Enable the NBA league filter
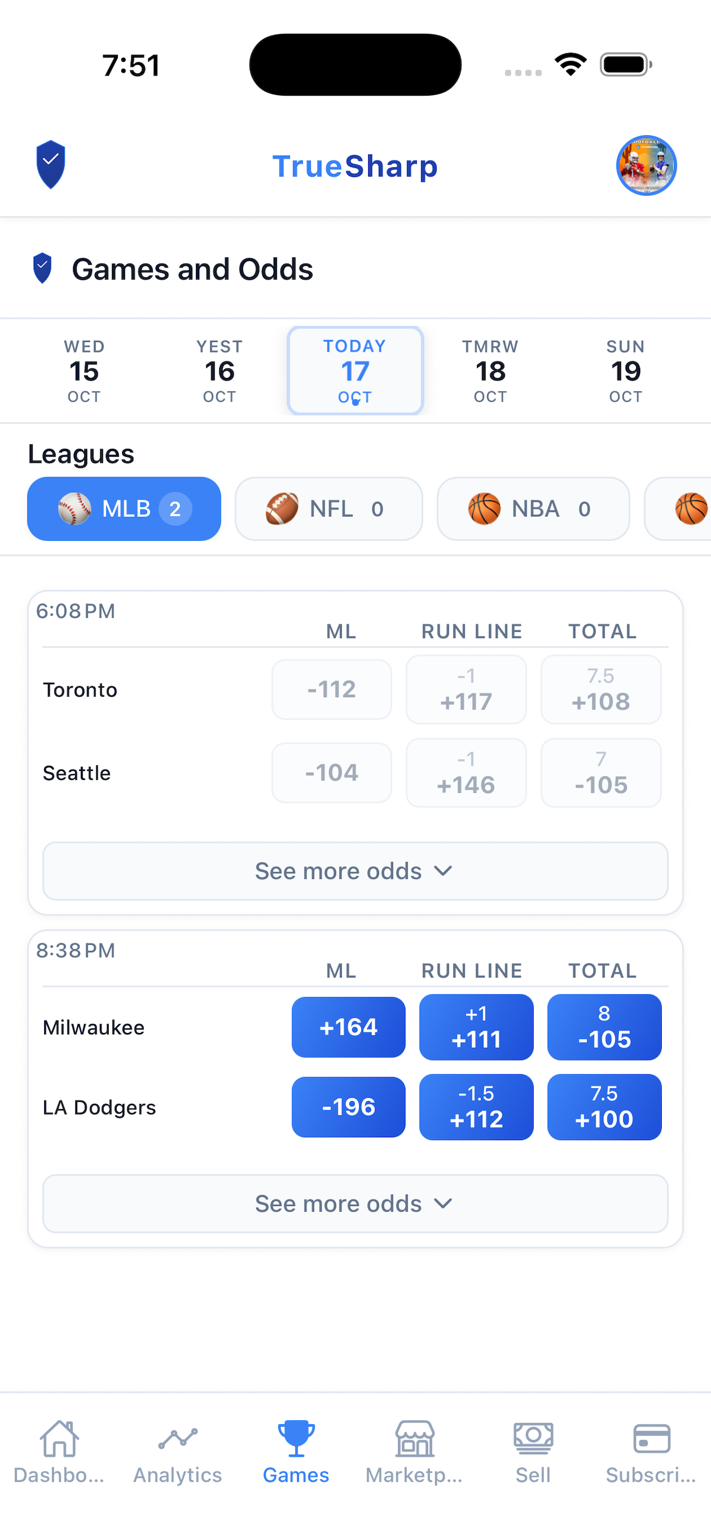This screenshot has width=711, height=1540. [x=534, y=509]
